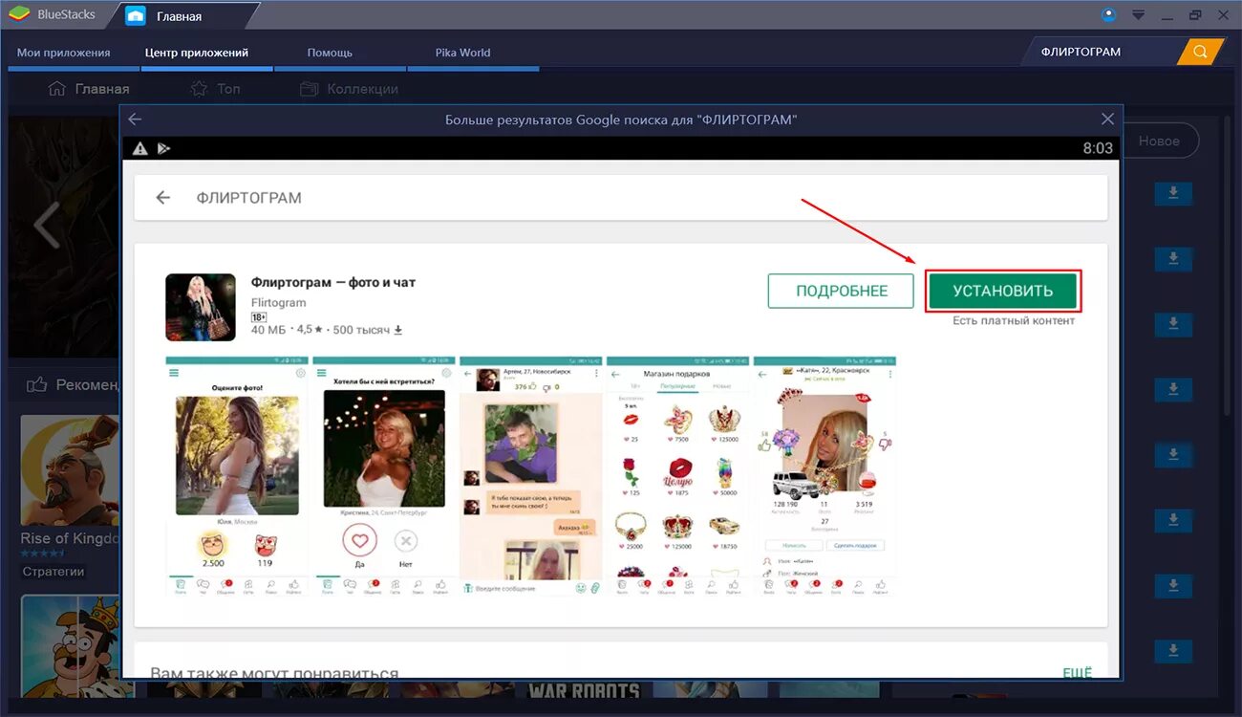Go back with arrow beside ФЛИРТОГРАМ
This screenshot has width=1242, height=717.
click(163, 198)
